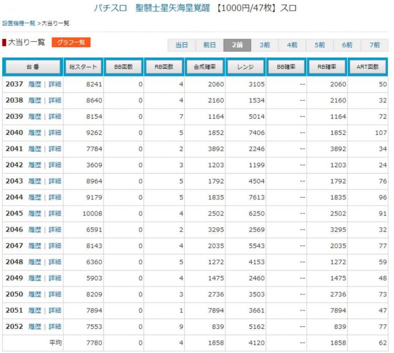Sort by the 総スタート column header
The height and width of the screenshot is (353, 394).
[x=83, y=67]
